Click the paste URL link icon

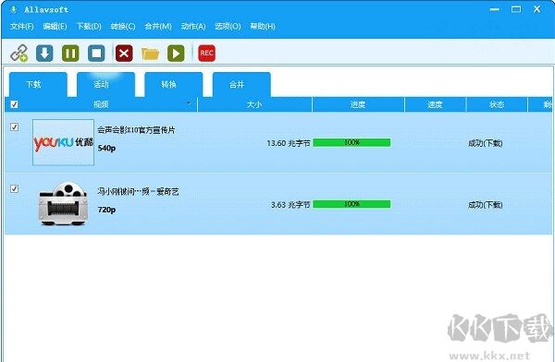click(18, 54)
